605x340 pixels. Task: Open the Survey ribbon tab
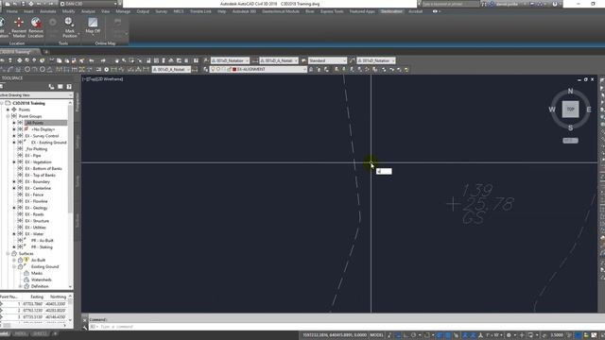(162, 11)
